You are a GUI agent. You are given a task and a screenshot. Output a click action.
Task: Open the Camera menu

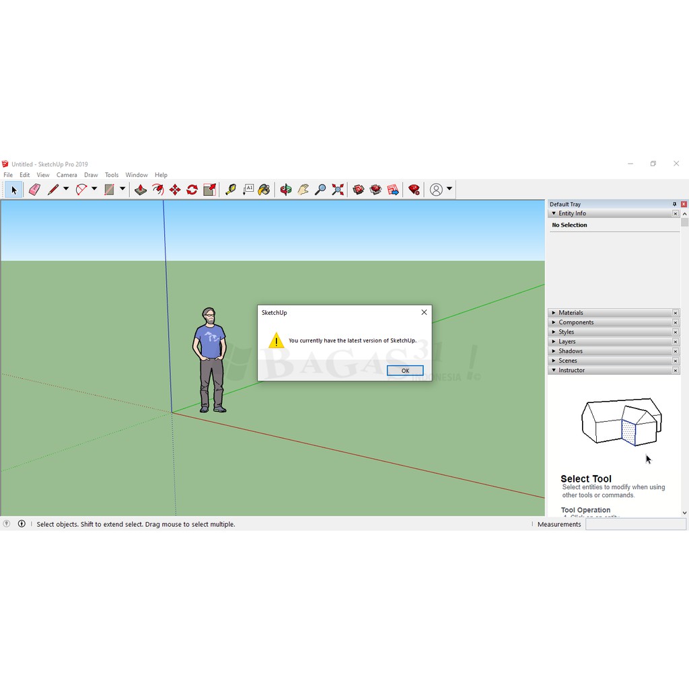coord(67,175)
